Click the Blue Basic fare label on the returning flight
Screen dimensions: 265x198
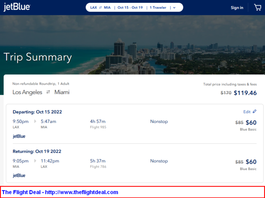point(248,169)
